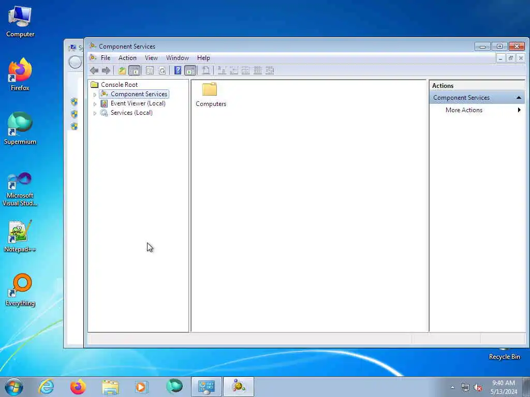Open the View menu
The width and height of the screenshot is (530, 397).
[151, 58]
